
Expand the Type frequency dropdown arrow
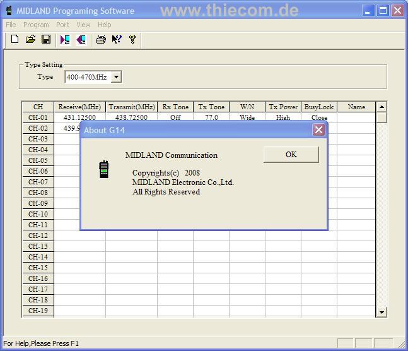[x=116, y=77]
